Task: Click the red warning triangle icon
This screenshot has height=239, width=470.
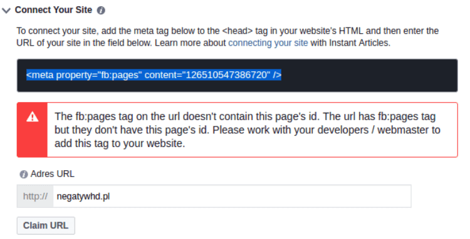Action: (x=33, y=116)
